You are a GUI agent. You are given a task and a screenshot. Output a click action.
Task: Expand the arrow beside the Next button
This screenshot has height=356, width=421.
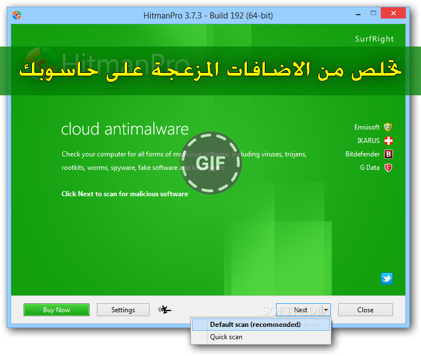click(326, 310)
